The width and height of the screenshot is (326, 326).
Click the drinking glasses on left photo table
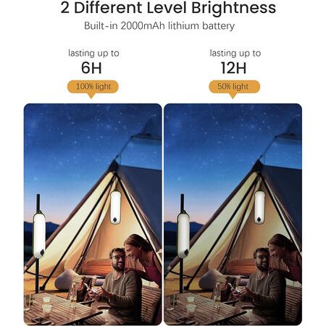coord(46,306)
